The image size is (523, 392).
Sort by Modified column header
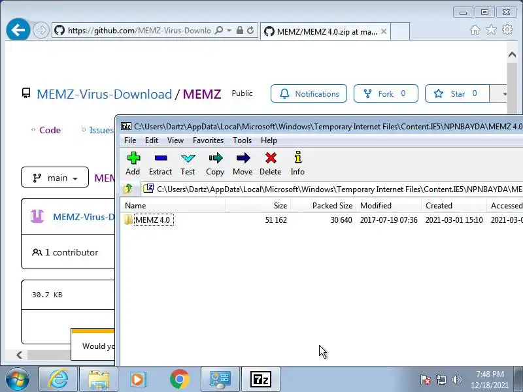(388, 206)
